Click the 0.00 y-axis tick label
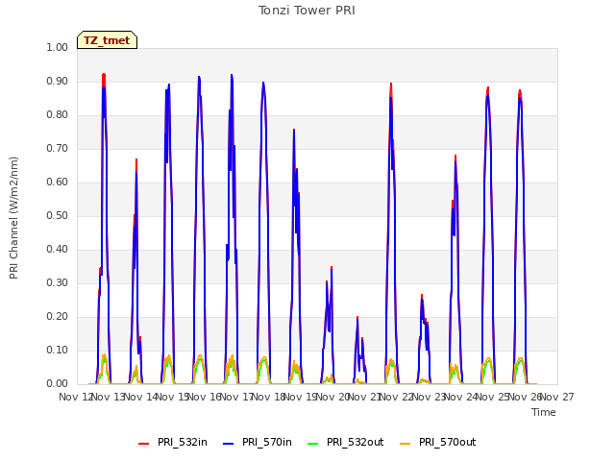615x461 pixels. (x=58, y=384)
